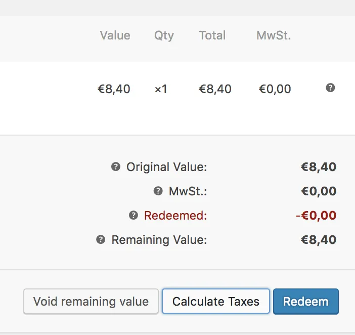Click the help icon beside Redeemed label
Viewport: 355px width, 335px height.
click(134, 215)
